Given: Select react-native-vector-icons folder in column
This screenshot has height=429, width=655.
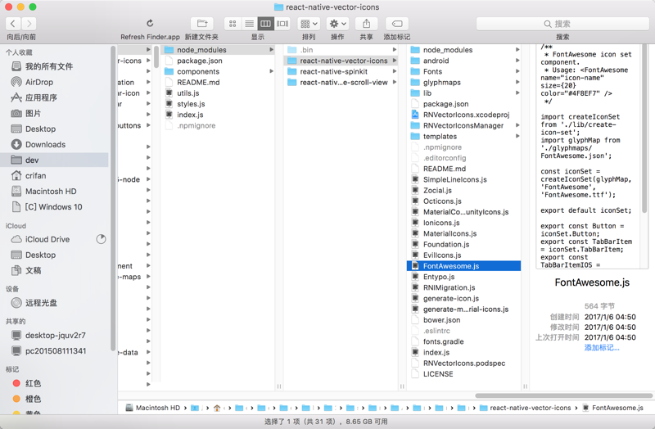Looking at the screenshot, I should click(341, 61).
